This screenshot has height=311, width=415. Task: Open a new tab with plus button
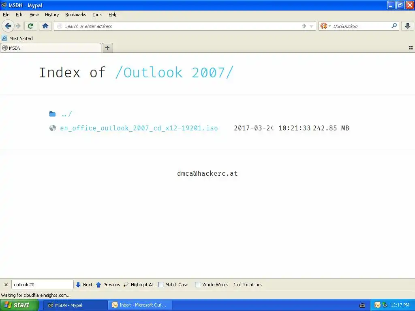[x=107, y=48]
